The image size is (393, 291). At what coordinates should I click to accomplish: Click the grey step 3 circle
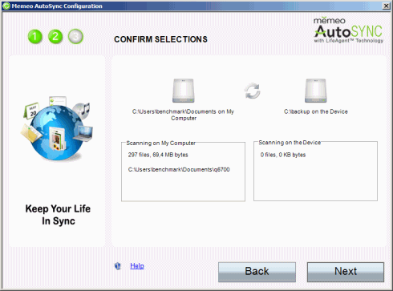tap(75, 37)
